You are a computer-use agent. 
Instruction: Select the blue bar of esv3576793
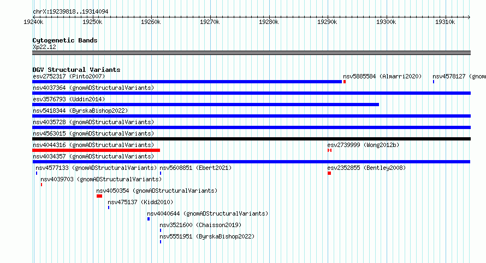coord(205,105)
